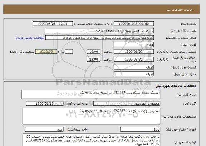Select the buyer remarks text area
Viewport: 206px width, 146px height.
[x=91, y=140]
